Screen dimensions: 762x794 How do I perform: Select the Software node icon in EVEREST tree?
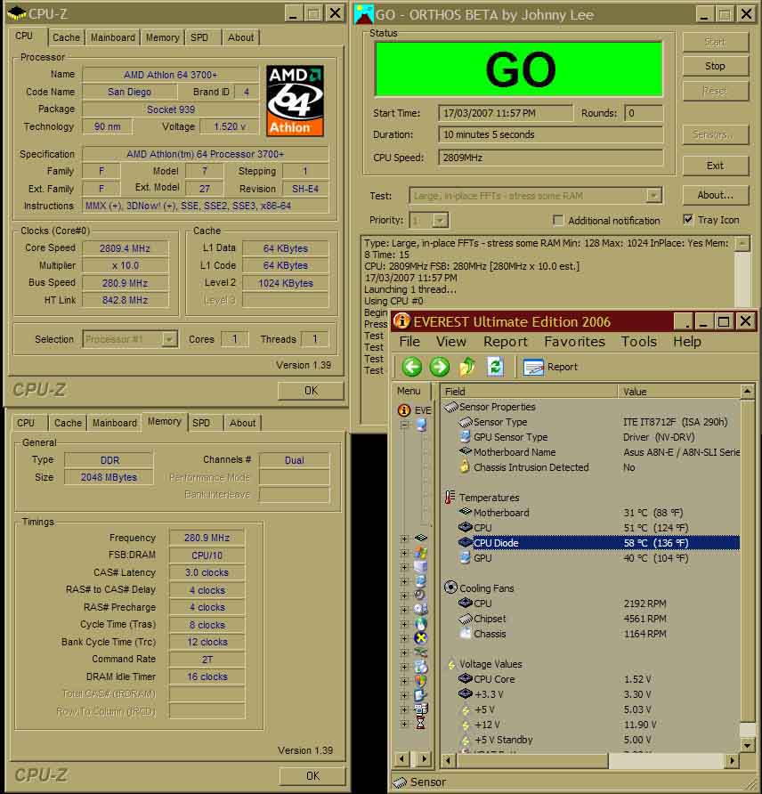(x=421, y=667)
